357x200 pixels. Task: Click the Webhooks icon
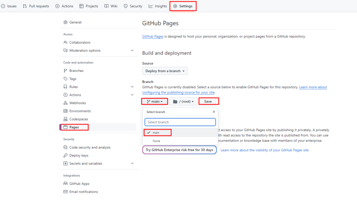pos(66,103)
